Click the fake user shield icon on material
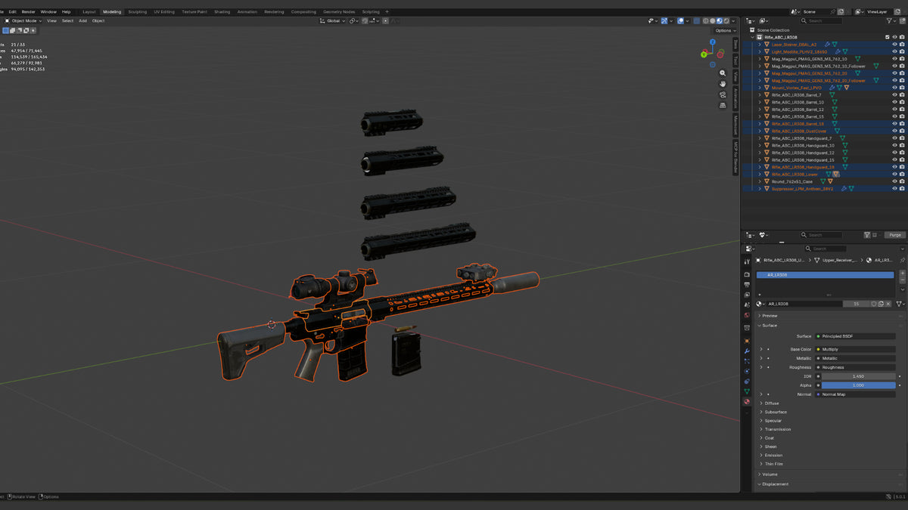 (x=873, y=304)
